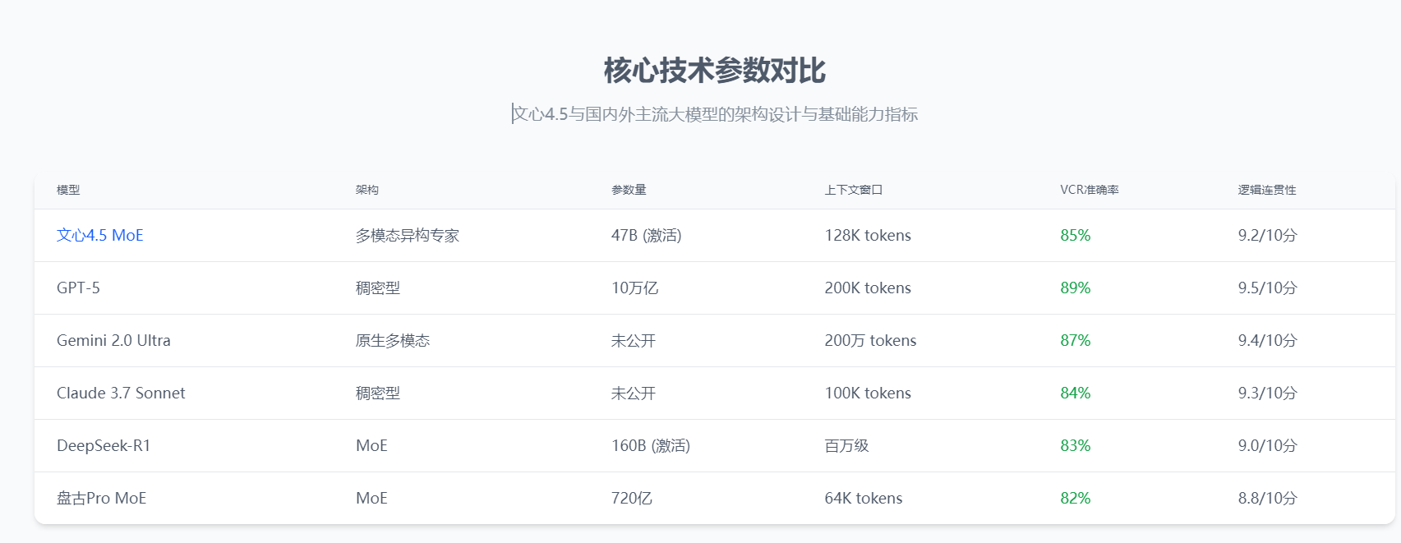The image size is (1401, 543).
Task: Select the 百万级 context window cell
Action: point(847,445)
